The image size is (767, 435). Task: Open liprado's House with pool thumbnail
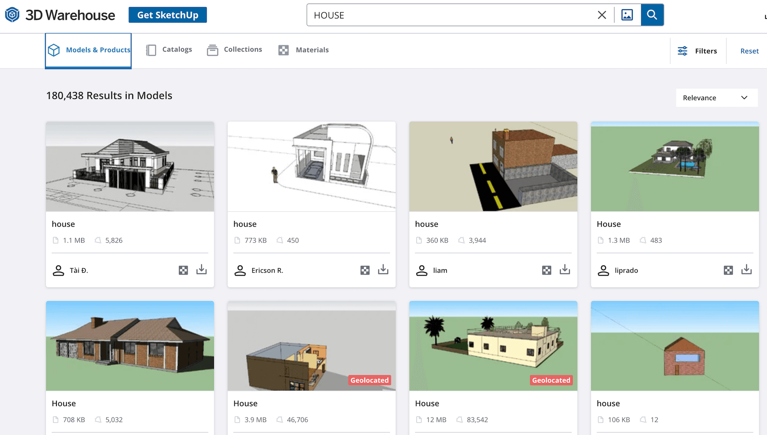click(x=675, y=167)
